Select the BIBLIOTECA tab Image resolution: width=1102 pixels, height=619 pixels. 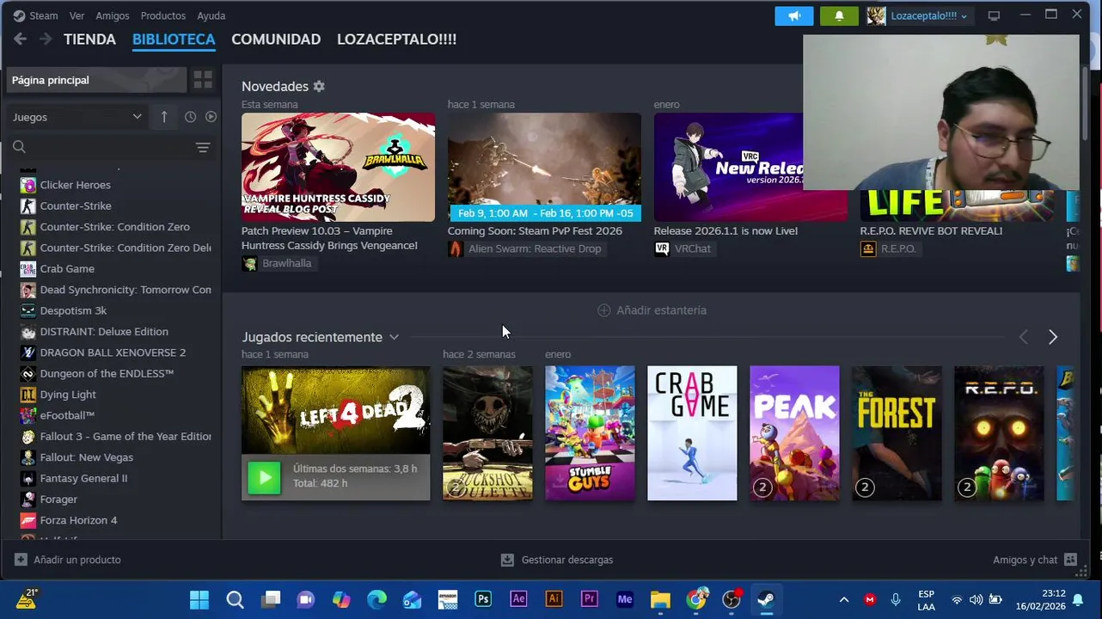click(174, 40)
